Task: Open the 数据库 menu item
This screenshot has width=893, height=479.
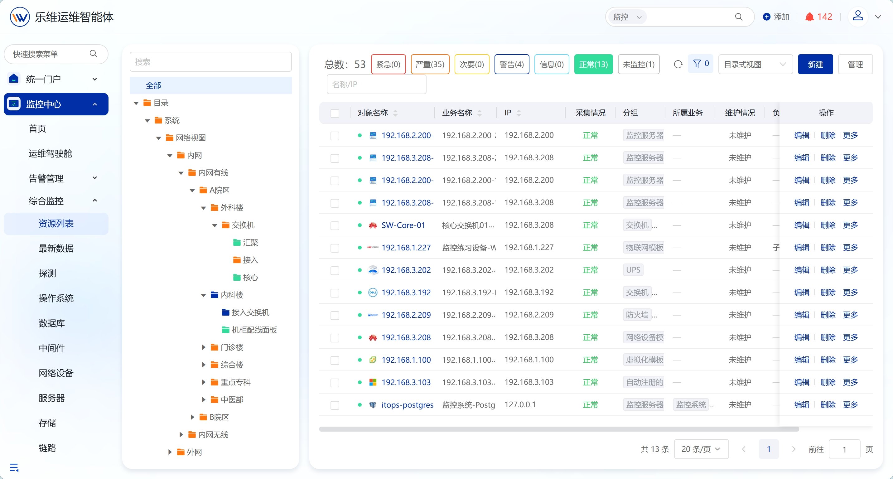Action: pos(52,323)
